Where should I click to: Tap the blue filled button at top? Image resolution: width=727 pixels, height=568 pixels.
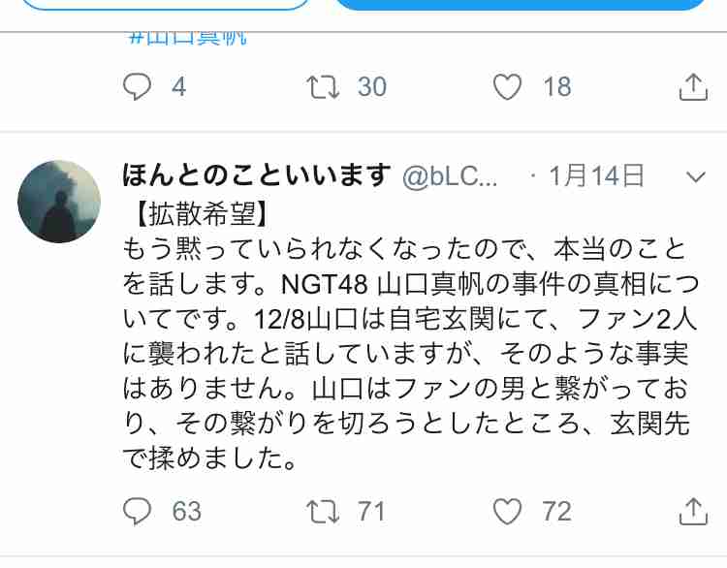(520, 4)
